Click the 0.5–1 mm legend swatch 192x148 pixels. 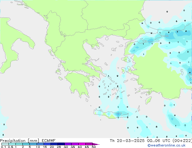coord(12,144)
